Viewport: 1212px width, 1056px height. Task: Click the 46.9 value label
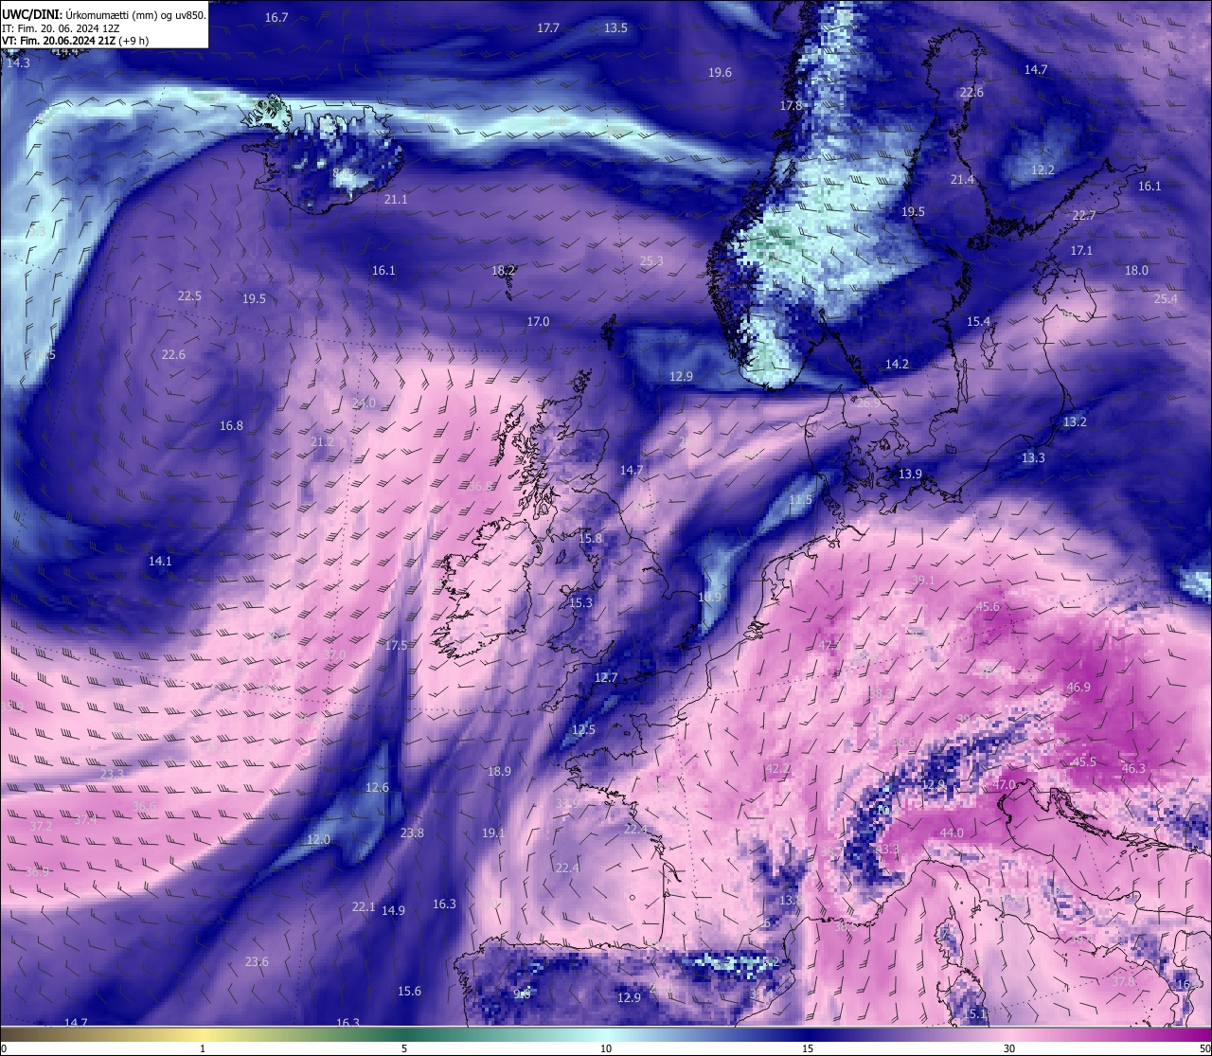(x=1078, y=688)
